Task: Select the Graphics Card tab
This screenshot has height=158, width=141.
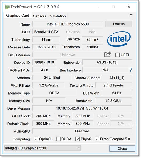Action: [x=18, y=16]
